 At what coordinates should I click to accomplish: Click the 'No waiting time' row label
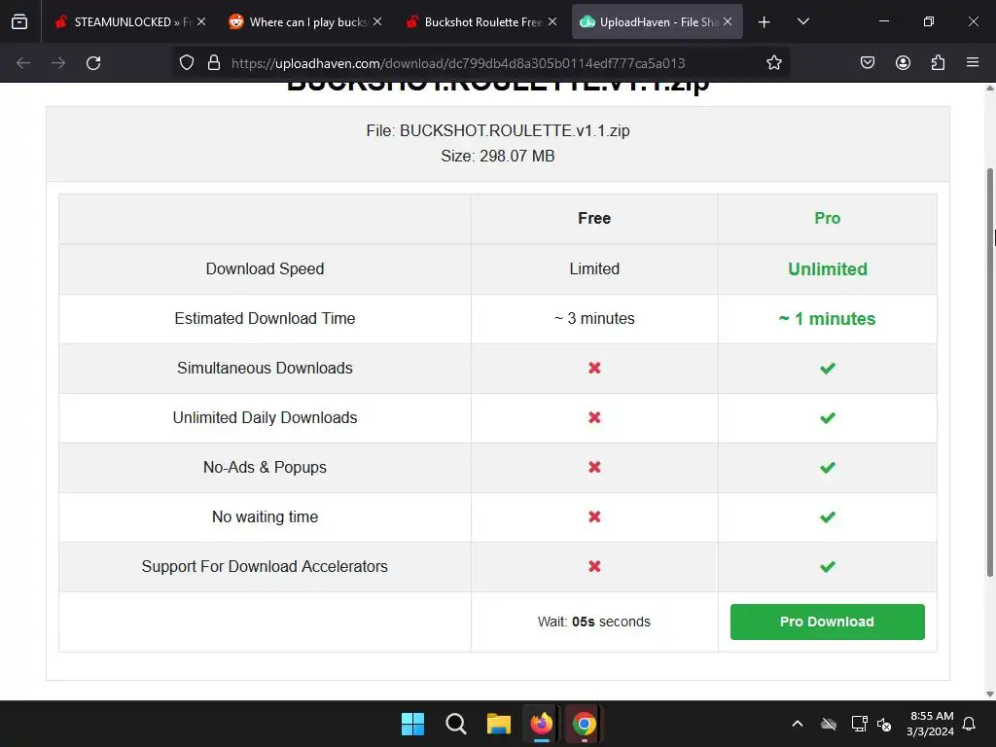click(265, 516)
